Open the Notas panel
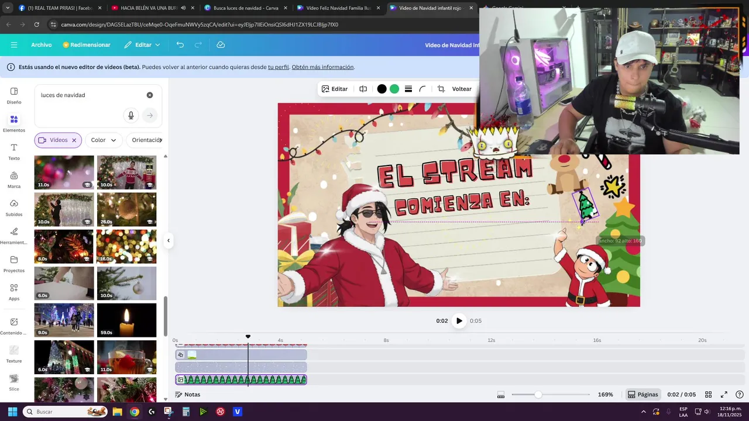This screenshot has width=749, height=421. (x=187, y=395)
